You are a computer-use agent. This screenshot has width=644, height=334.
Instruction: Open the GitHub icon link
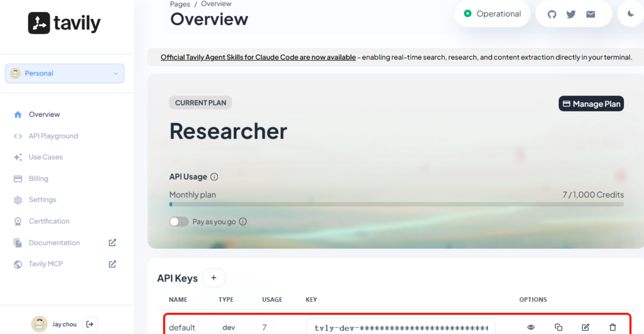point(552,14)
